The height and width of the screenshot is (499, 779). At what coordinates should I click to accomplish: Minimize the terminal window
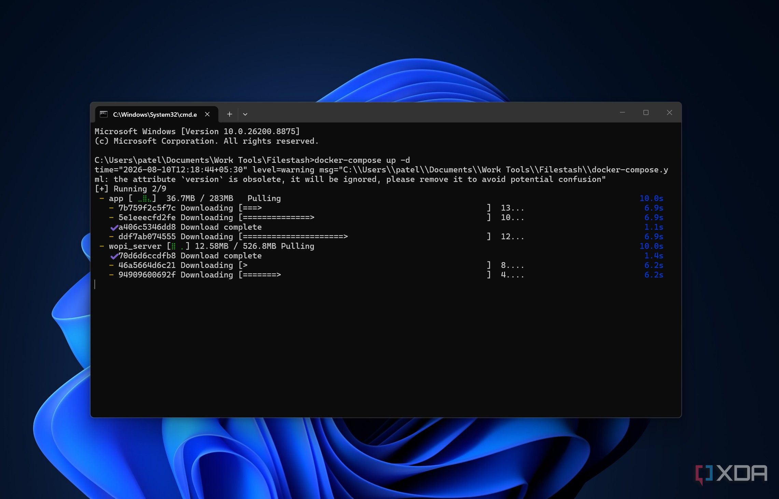click(x=622, y=113)
